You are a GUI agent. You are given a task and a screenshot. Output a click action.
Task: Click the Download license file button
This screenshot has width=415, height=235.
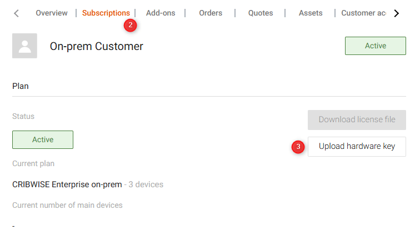pos(357,119)
